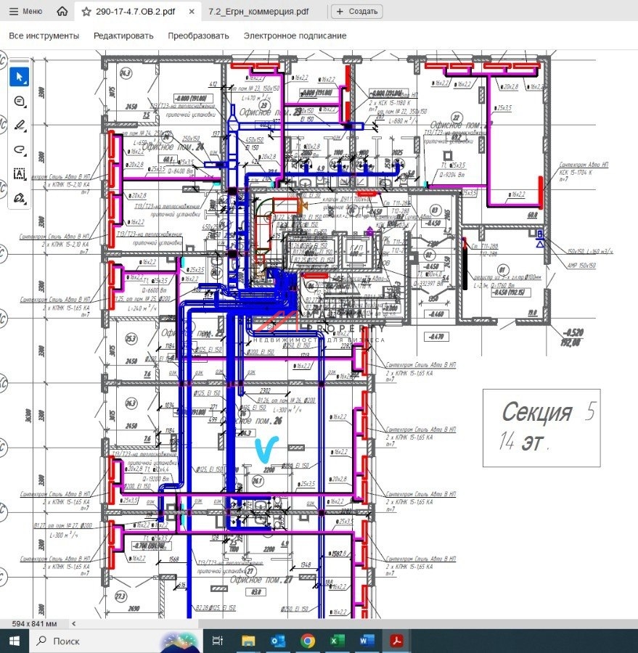Open Электронное подписание

[295, 36]
